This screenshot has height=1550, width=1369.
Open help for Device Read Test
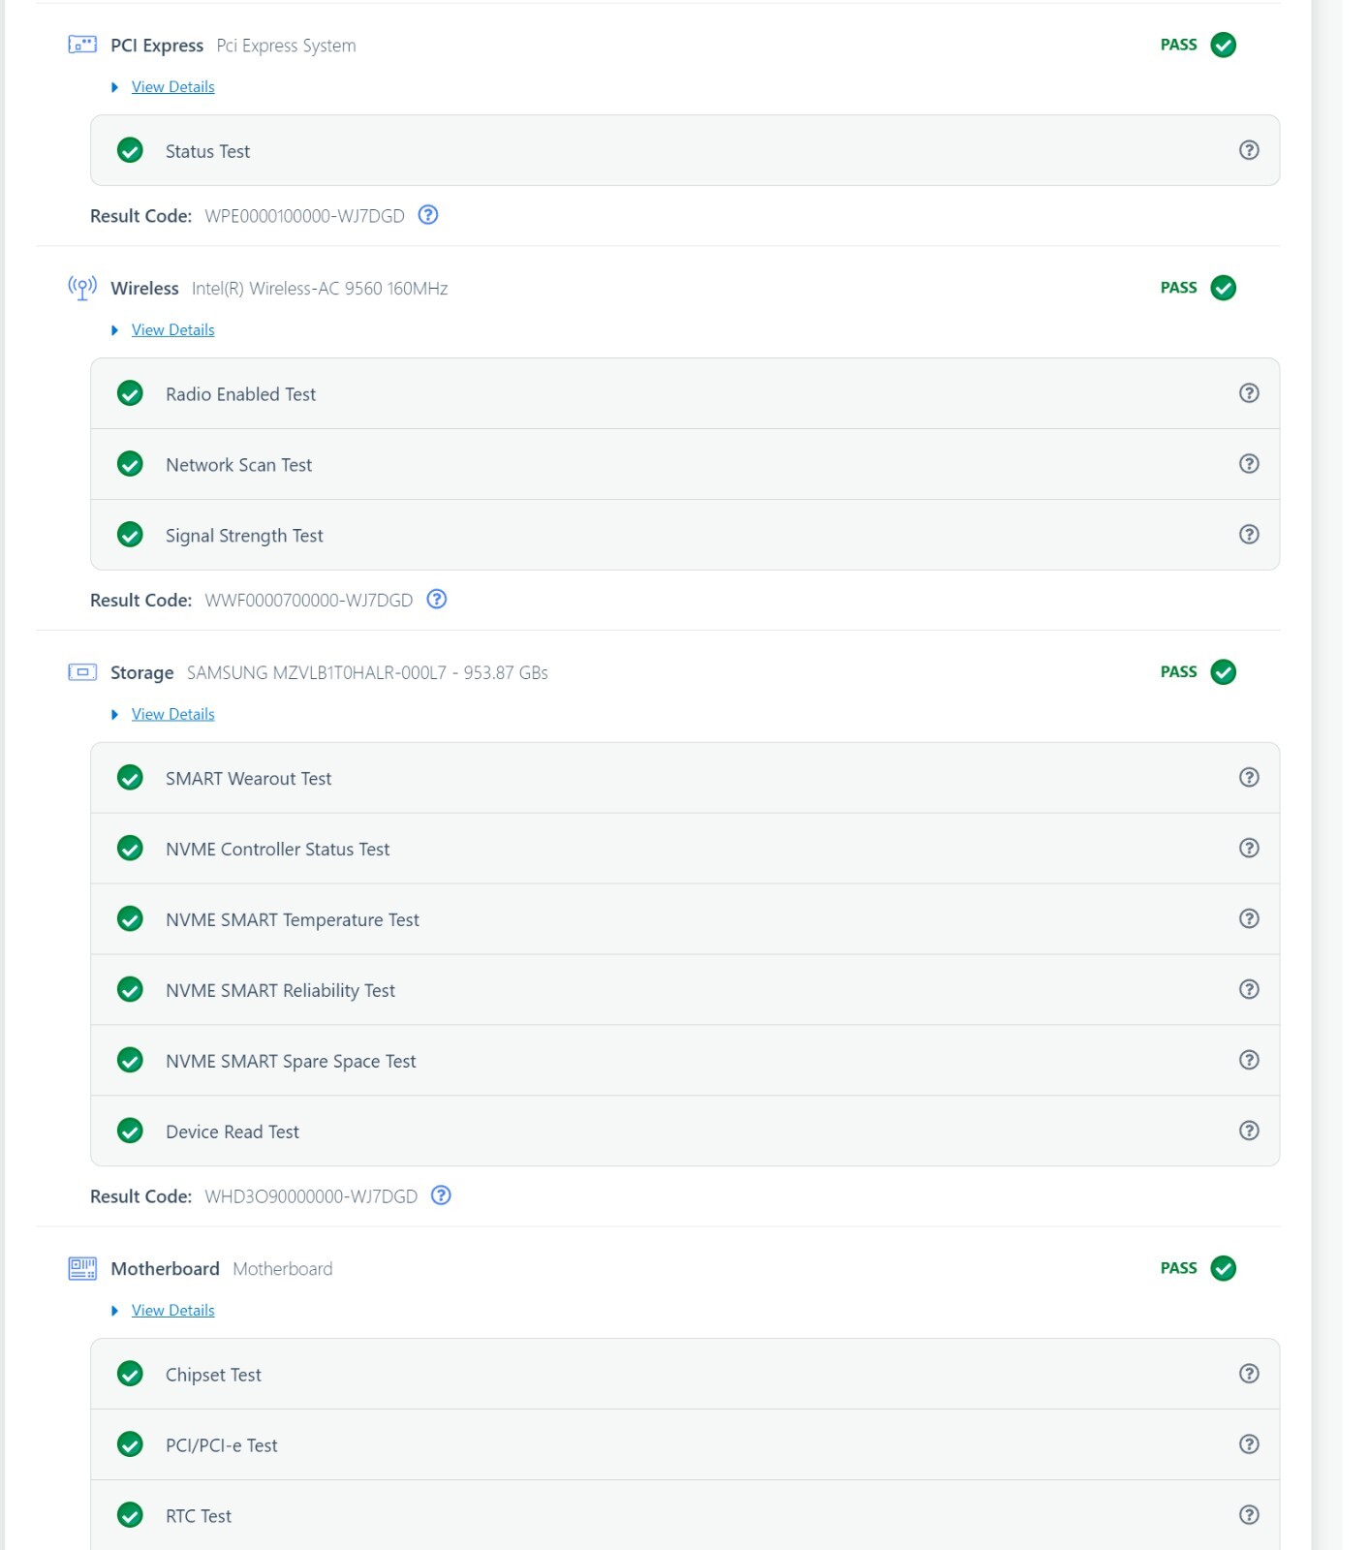coord(1249,1131)
